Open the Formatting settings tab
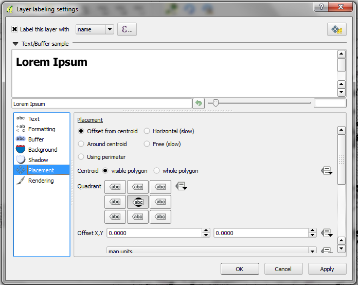This screenshot has width=358, height=285. [42, 129]
